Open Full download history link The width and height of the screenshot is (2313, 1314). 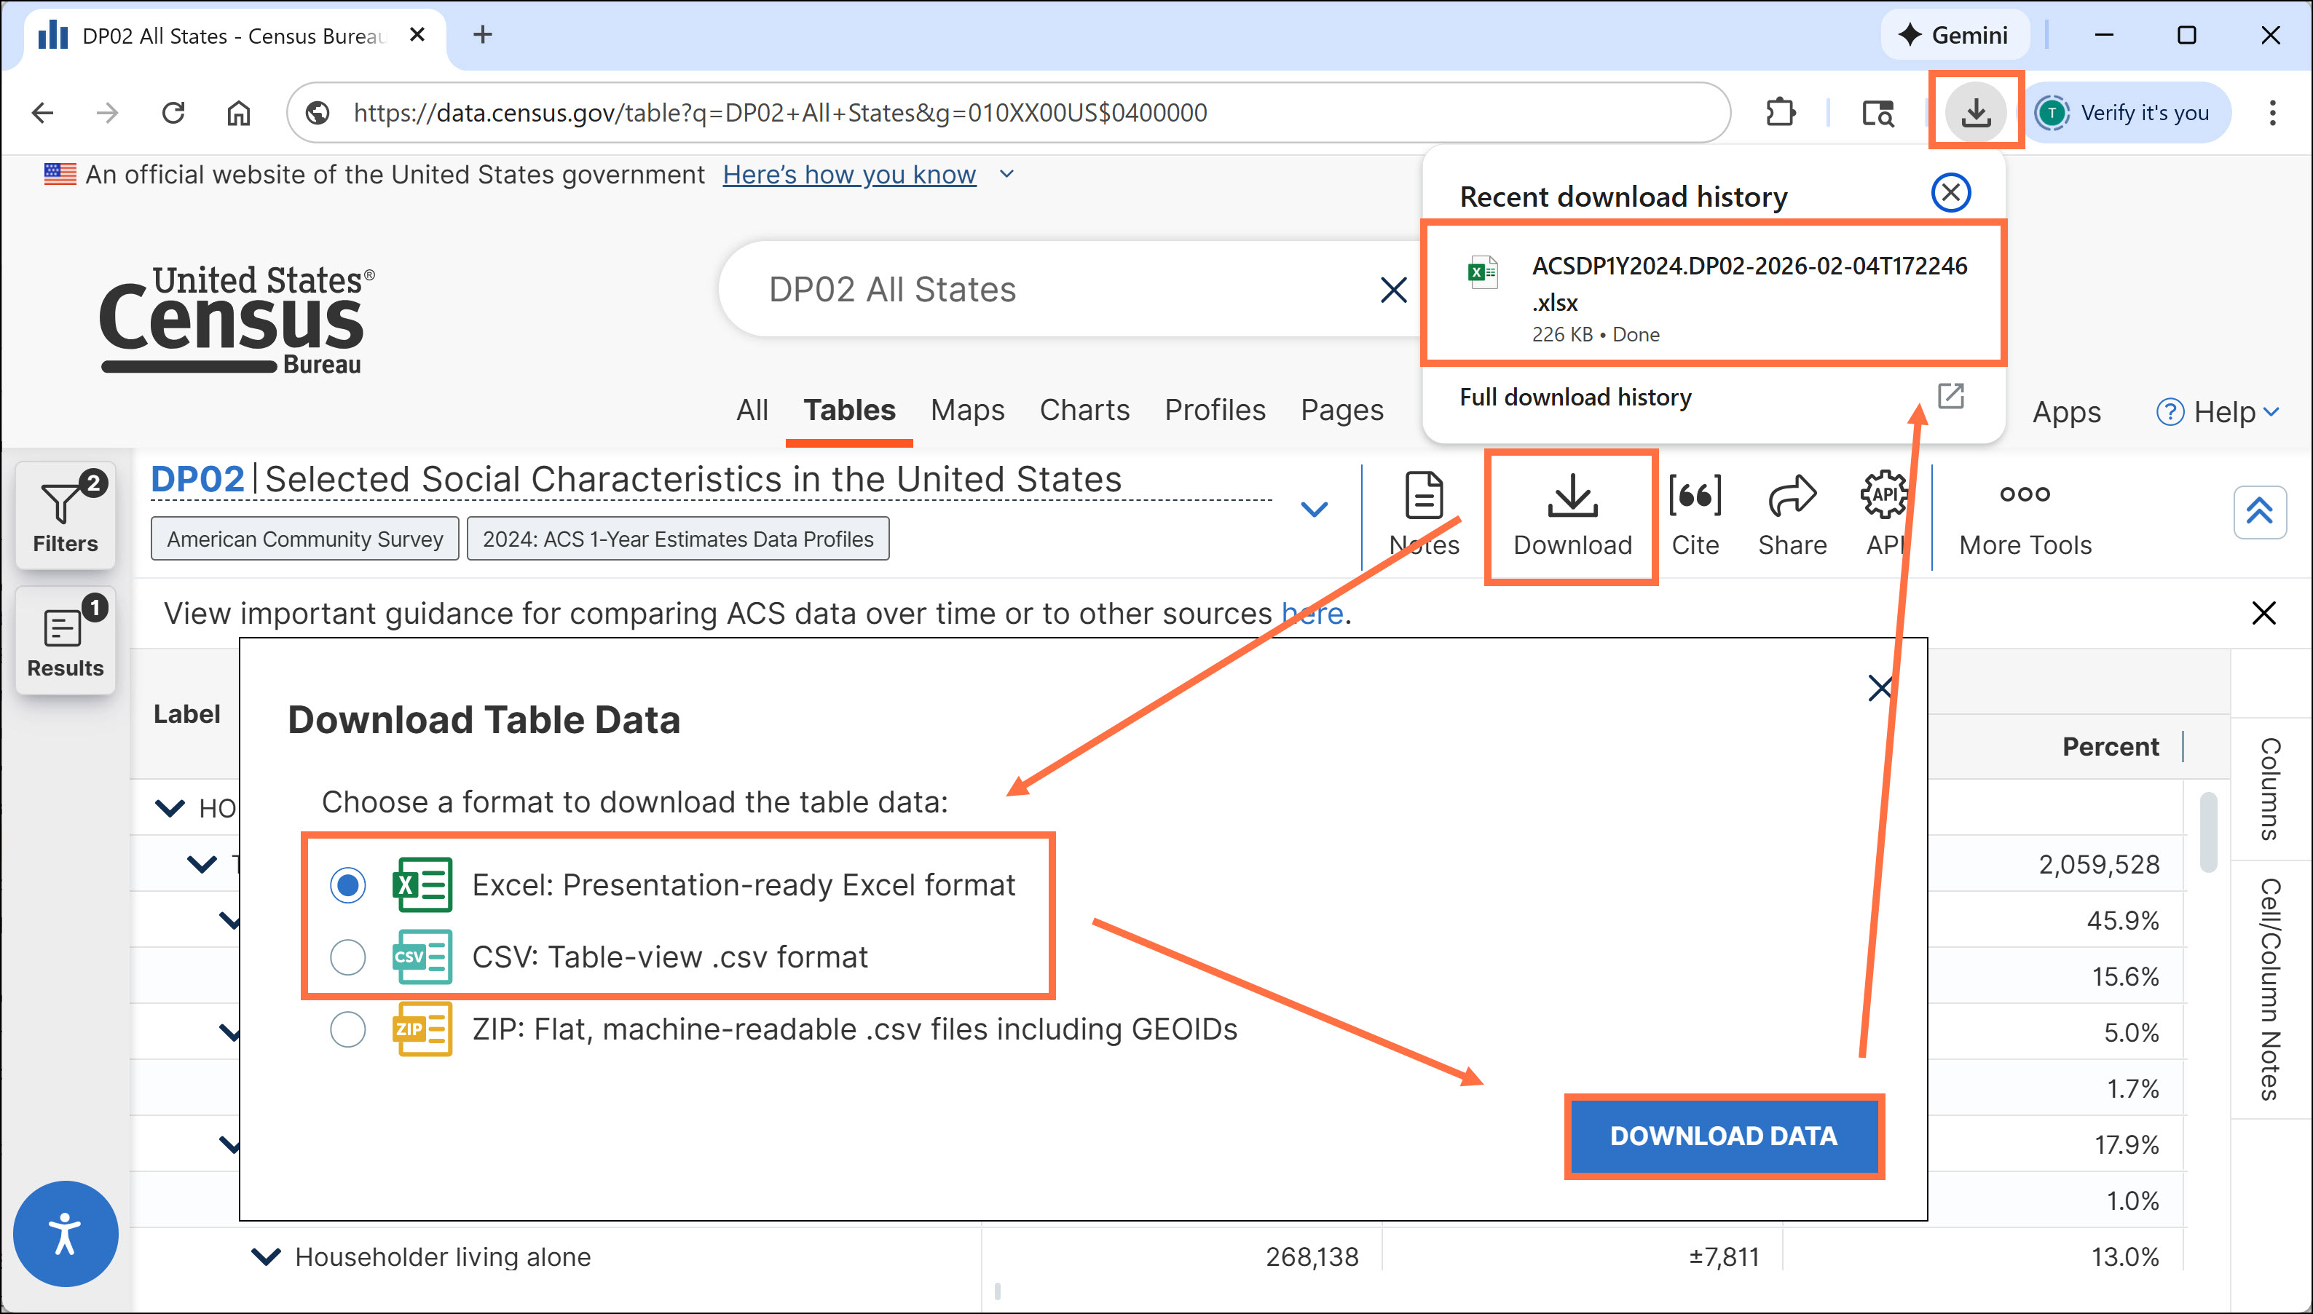coord(1576,397)
